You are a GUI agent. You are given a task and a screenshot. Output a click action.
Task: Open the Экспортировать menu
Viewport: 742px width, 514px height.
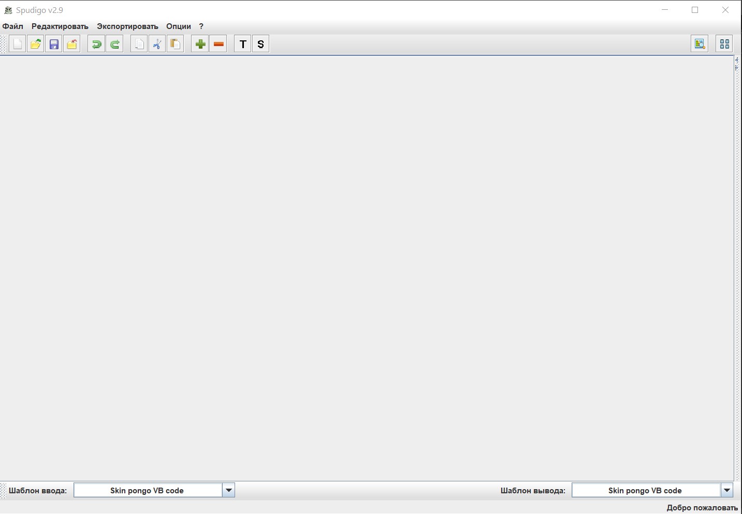[x=127, y=26]
